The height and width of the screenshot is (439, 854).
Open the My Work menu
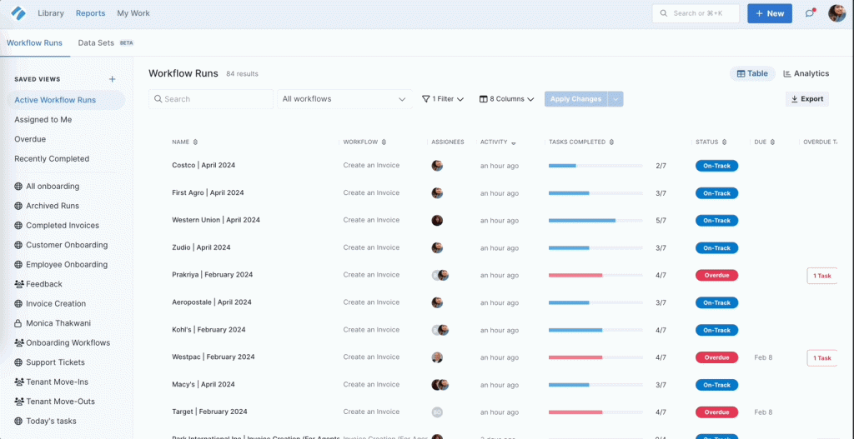(x=133, y=13)
